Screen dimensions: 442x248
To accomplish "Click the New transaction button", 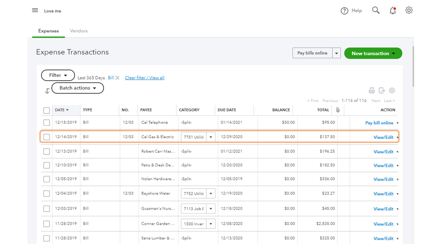I will tap(373, 53).
